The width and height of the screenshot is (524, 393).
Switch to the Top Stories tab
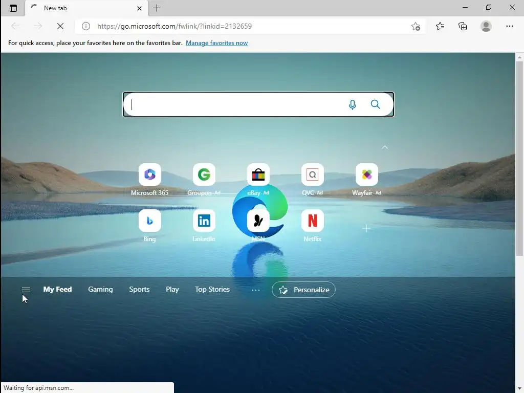click(212, 290)
